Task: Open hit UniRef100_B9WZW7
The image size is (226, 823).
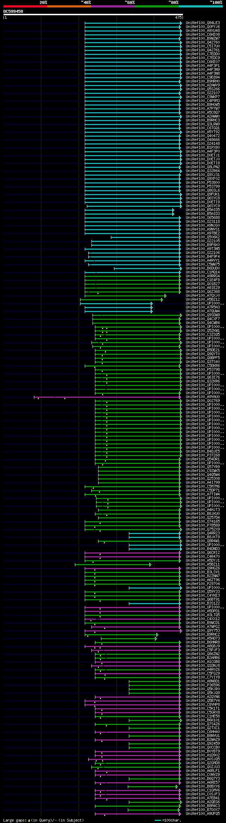Action: click(x=203, y=39)
